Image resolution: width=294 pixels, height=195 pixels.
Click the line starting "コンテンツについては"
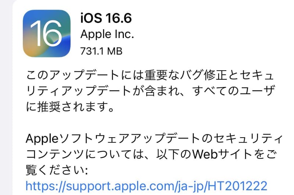pyautogui.click(x=151, y=154)
